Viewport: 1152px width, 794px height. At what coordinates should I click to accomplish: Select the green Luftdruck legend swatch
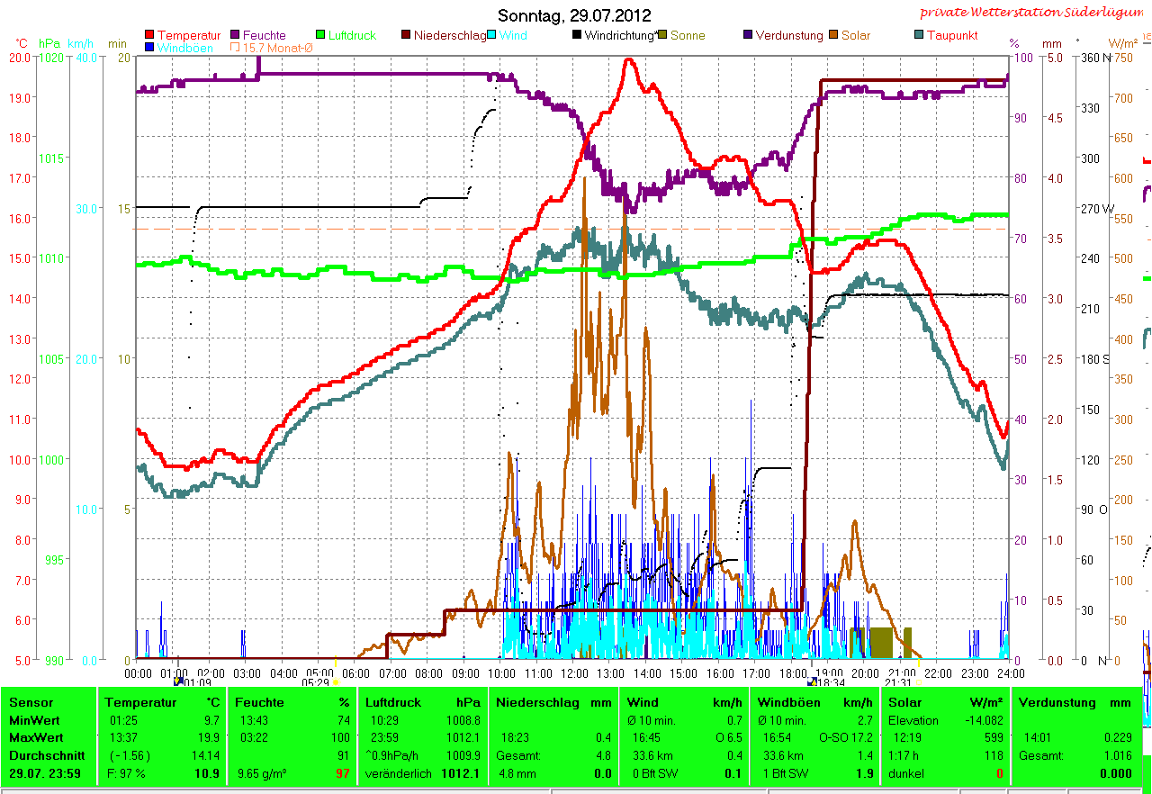click(x=321, y=35)
